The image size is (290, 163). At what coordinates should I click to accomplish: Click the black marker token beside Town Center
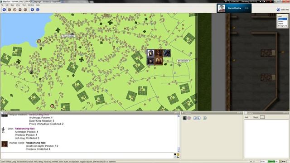tap(72, 34)
